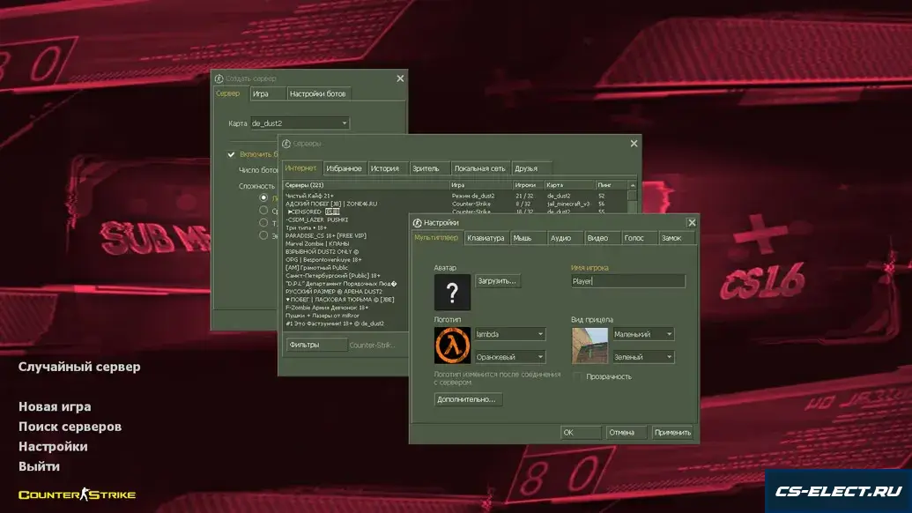The height and width of the screenshot is (513, 912).
Task: Switch to the Голос tab
Action: (x=639, y=238)
